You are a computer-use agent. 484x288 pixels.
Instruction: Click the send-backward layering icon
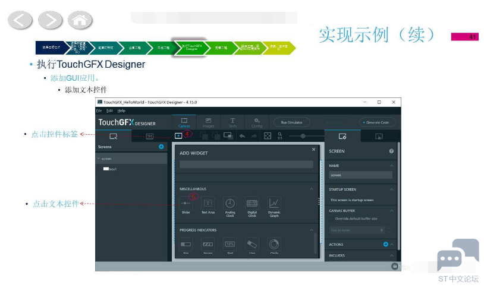point(216,135)
